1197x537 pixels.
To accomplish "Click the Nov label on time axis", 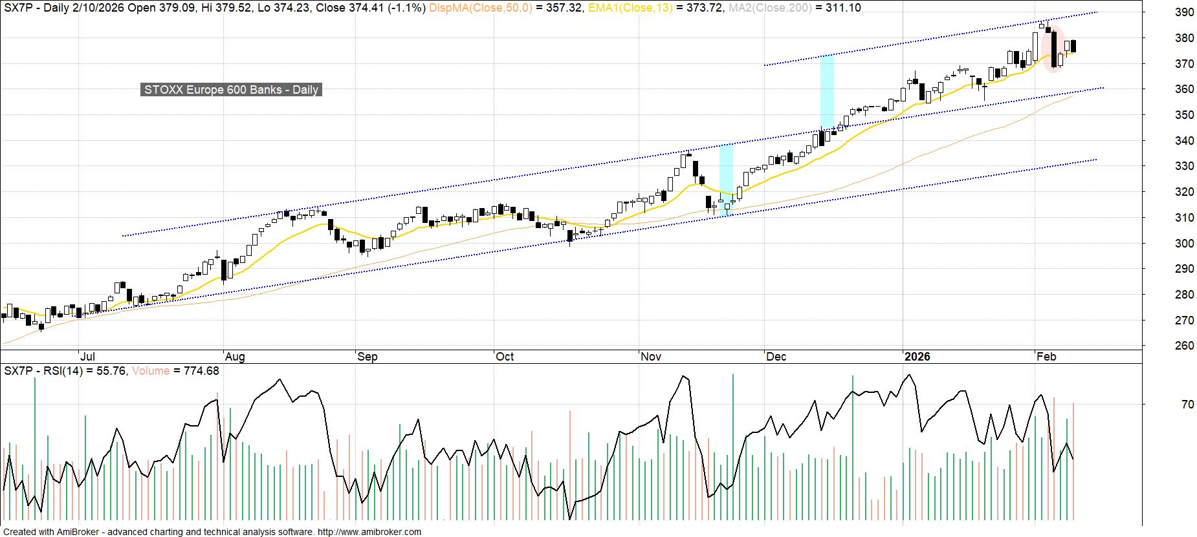I will pyautogui.click(x=651, y=357).
